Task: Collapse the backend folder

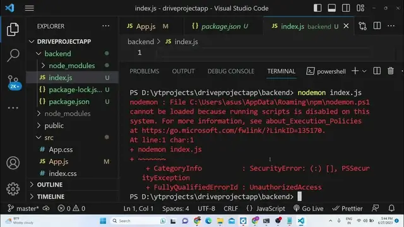Action: tap(39, 54)
